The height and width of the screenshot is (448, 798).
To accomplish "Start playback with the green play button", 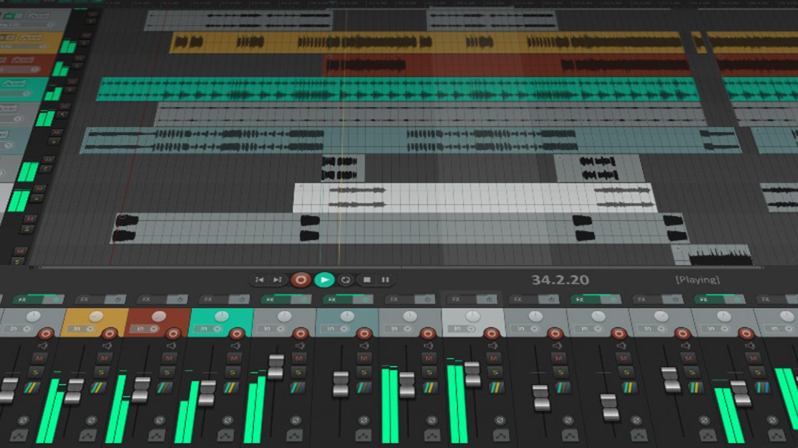I will coord(324,279).
